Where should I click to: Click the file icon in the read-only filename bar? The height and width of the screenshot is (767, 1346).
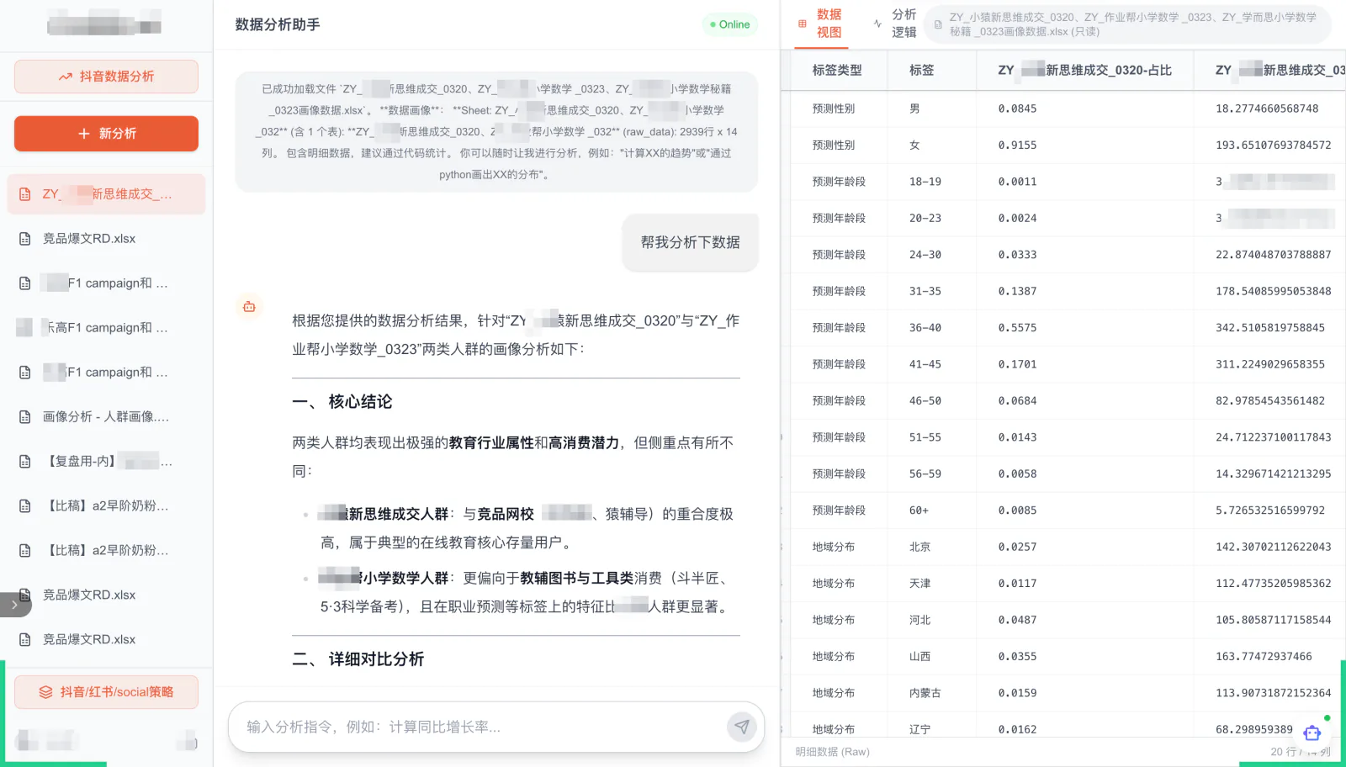938,24
